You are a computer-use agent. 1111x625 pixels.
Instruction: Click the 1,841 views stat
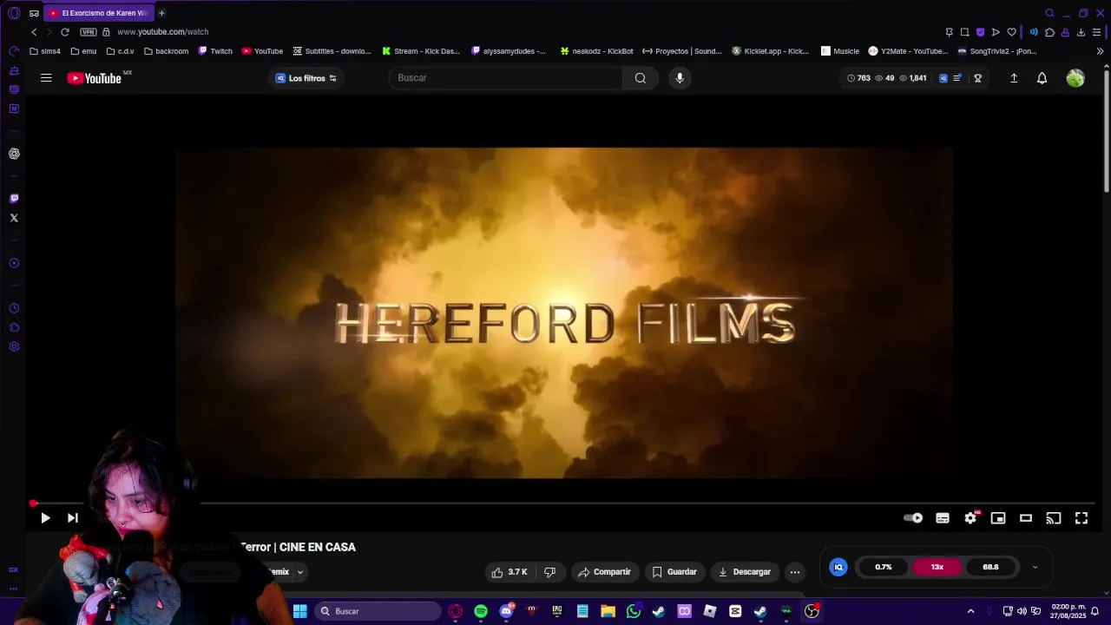912,78
